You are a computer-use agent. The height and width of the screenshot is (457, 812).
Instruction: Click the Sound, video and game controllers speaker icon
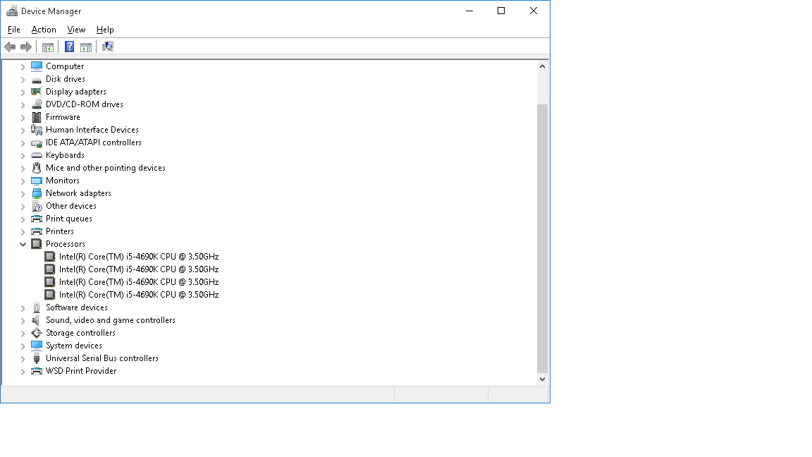pyautogui.click(x=36, y=320)
